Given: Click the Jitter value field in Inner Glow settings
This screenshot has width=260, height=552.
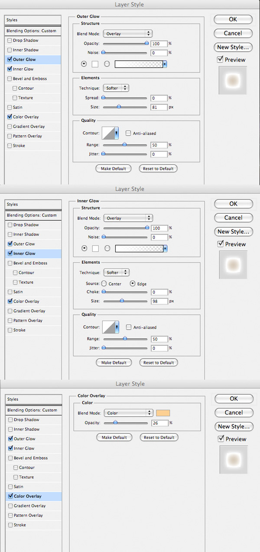Looking at the screenshot, I should point(159,348).
